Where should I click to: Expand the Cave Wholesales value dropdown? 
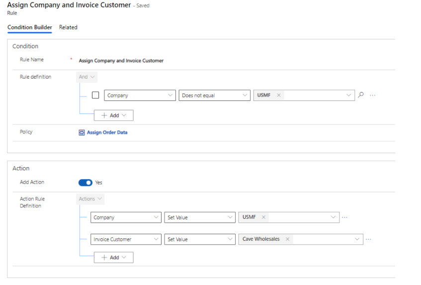357,239
